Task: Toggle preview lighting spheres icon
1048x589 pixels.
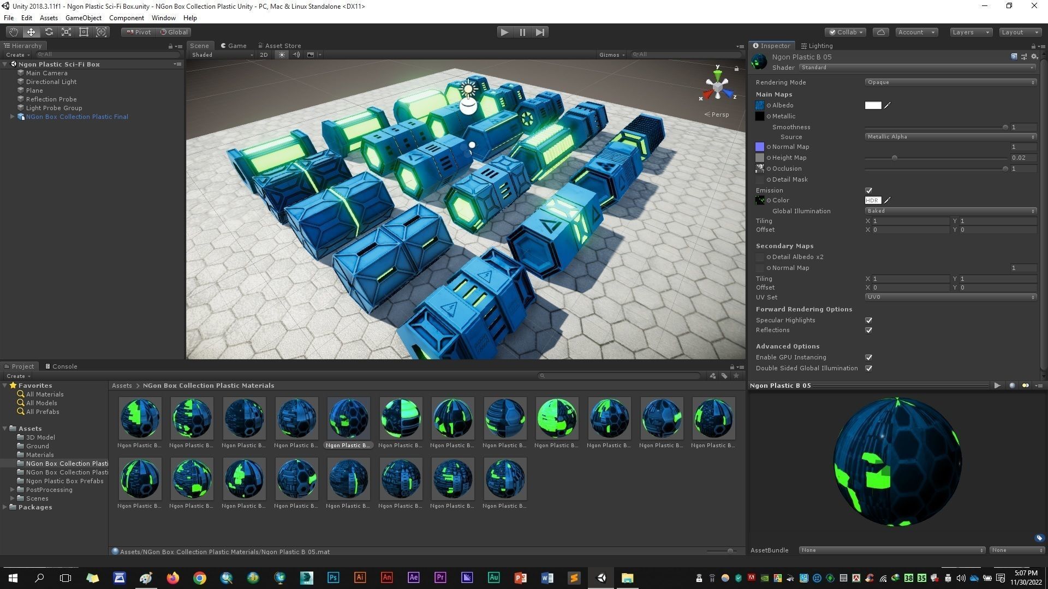Action: pos(1026,386)
